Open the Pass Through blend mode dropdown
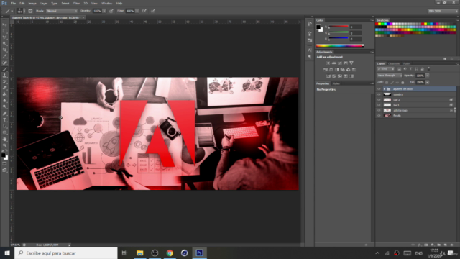 click(x=390, y=76)
